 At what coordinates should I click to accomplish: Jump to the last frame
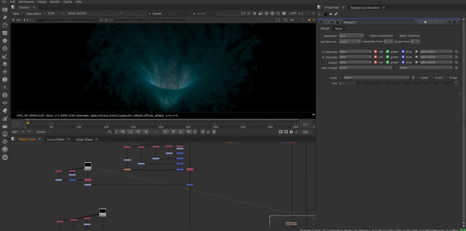coord(189,132)
